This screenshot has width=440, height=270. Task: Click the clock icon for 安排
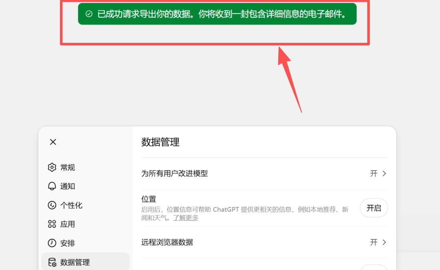pos(52,243)
